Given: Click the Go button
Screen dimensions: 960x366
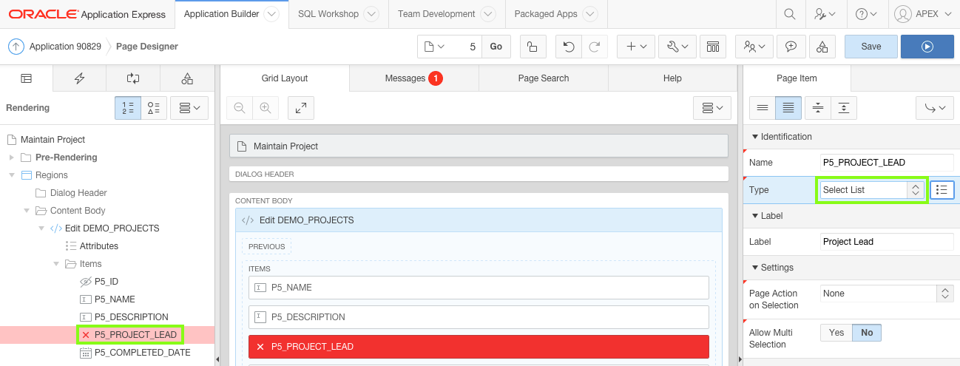Looking at the screenshot, I should [496, 47].
